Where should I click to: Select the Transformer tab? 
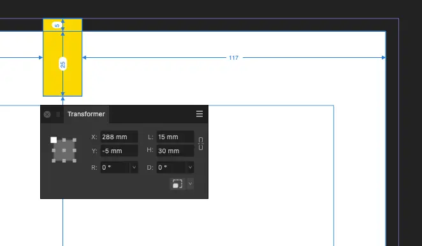(x=86, y=114)
